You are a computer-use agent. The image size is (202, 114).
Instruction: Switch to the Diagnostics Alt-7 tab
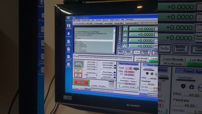point(131,23)
